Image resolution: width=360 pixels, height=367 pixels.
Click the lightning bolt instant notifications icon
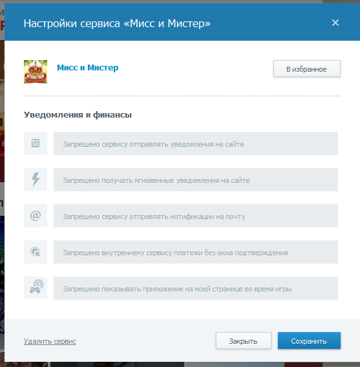click(x=36, y=180)
